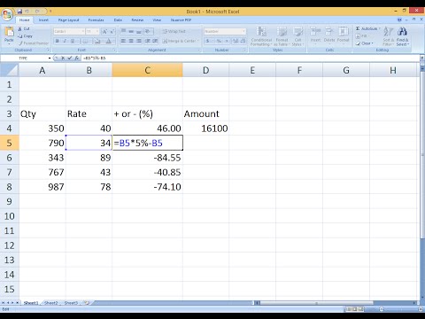Open the Fill options in Editing group
This screenshot has width=425, height=319.
coord(361,35)
